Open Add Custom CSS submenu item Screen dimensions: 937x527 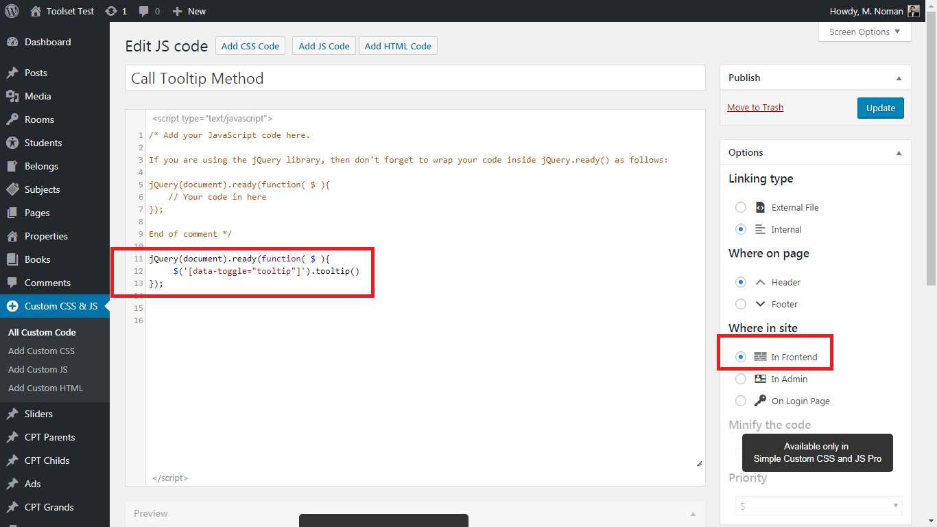[41, 351]
